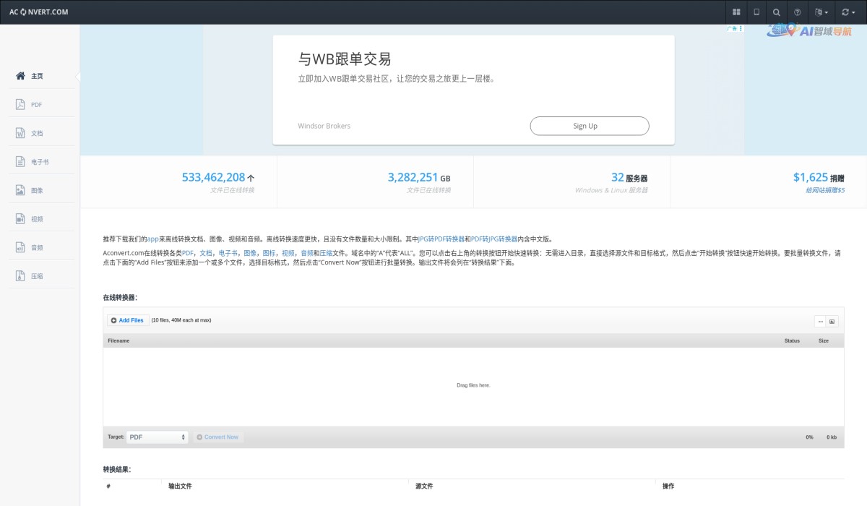
Task: Click the mobile device icon in the top bar
Action: 756,12
